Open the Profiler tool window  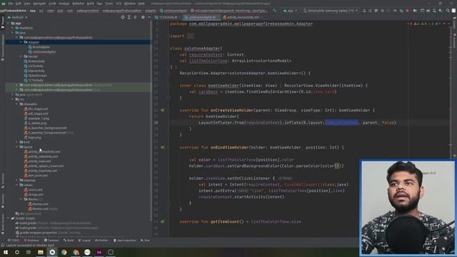[101, 241]
